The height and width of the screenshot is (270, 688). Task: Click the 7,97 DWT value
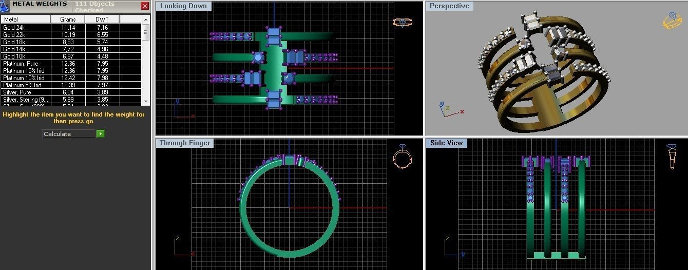102,85
